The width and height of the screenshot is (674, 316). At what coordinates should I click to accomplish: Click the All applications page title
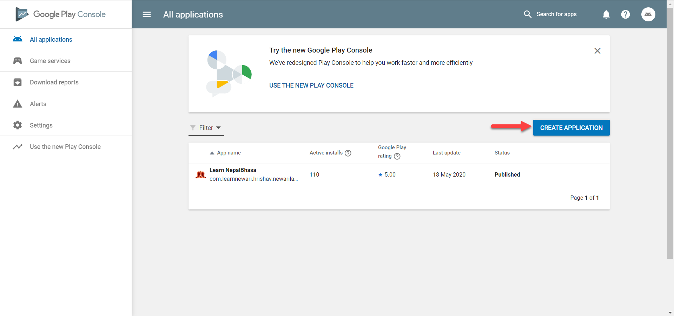(x=193, y=14)
